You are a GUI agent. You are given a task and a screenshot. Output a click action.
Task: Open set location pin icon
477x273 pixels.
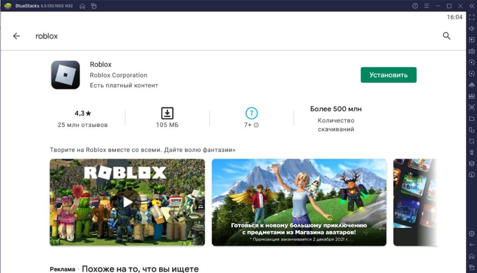(x=471, y=152)
